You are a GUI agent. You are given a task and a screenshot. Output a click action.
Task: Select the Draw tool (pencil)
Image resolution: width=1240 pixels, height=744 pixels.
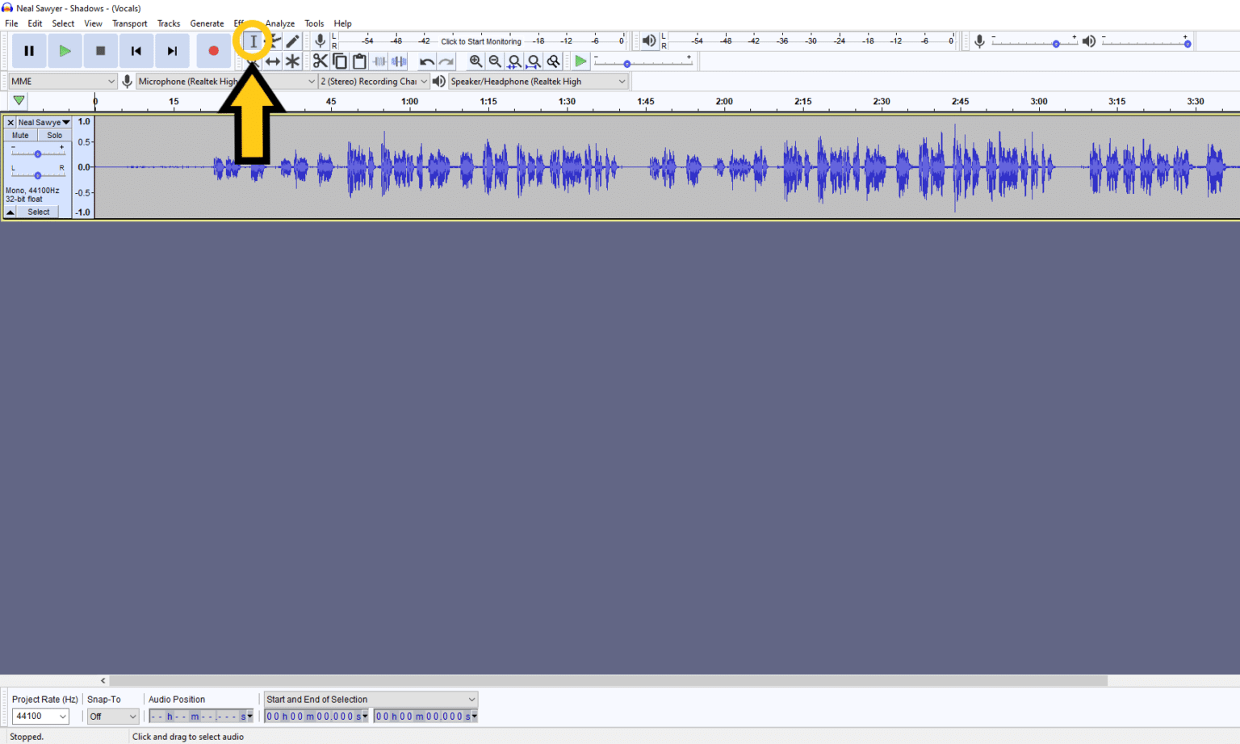[x=292, y=40]
